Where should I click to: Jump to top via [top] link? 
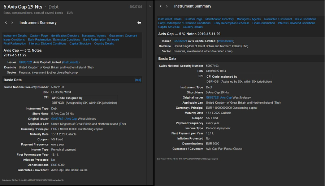tap(138, 80)
